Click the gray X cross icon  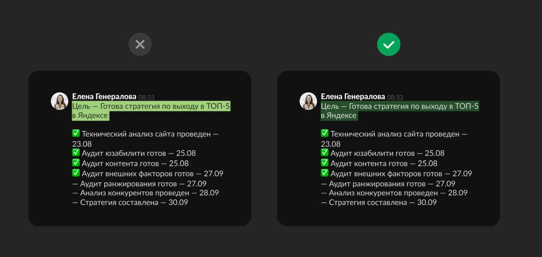[x=140, y=44]
